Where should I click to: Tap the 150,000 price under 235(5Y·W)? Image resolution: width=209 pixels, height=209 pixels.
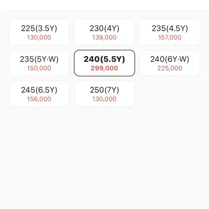click(x=39, y=68)
